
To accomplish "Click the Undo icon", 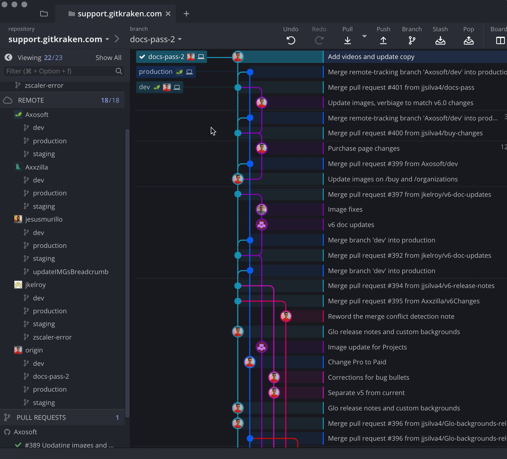I will point(291,40).
